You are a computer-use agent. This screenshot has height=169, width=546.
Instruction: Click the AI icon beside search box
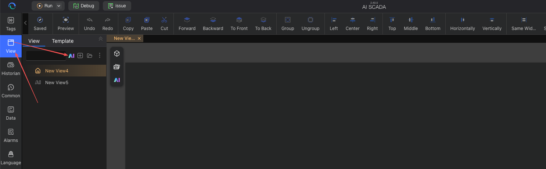coord(72,56)
